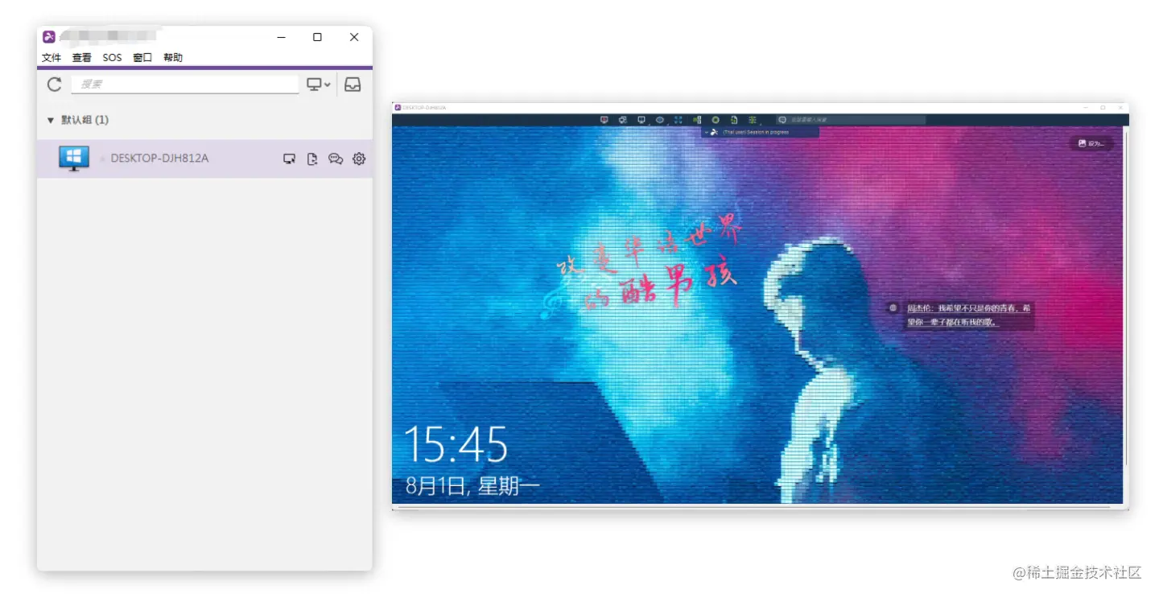
Task: Click the chat bubble icon in session toolbar
Action: pos(782,120)
